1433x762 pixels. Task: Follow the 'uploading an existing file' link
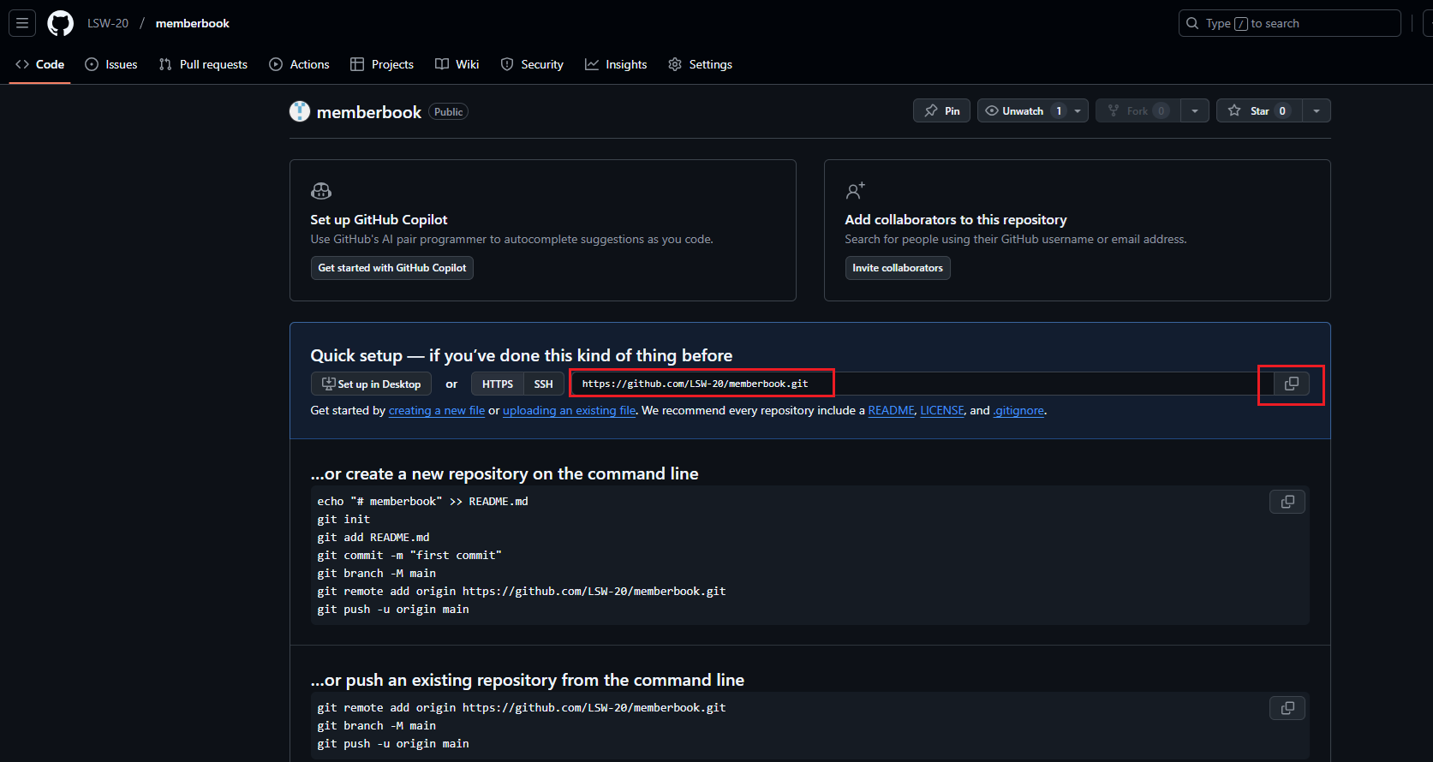click(570, 410)
